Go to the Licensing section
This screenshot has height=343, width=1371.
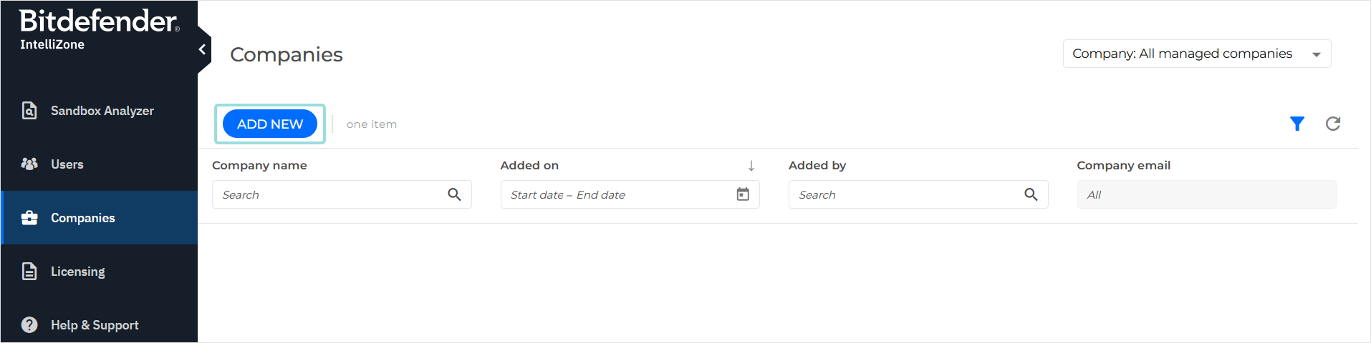77,272
